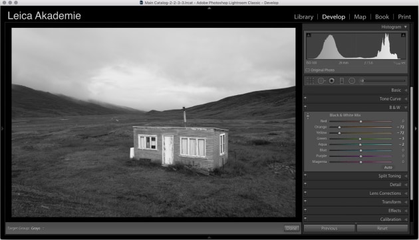Screen dimensions: 419x240
Task: Toggle Calibration panel on/off switch
Action: click(x=305, y=219)
